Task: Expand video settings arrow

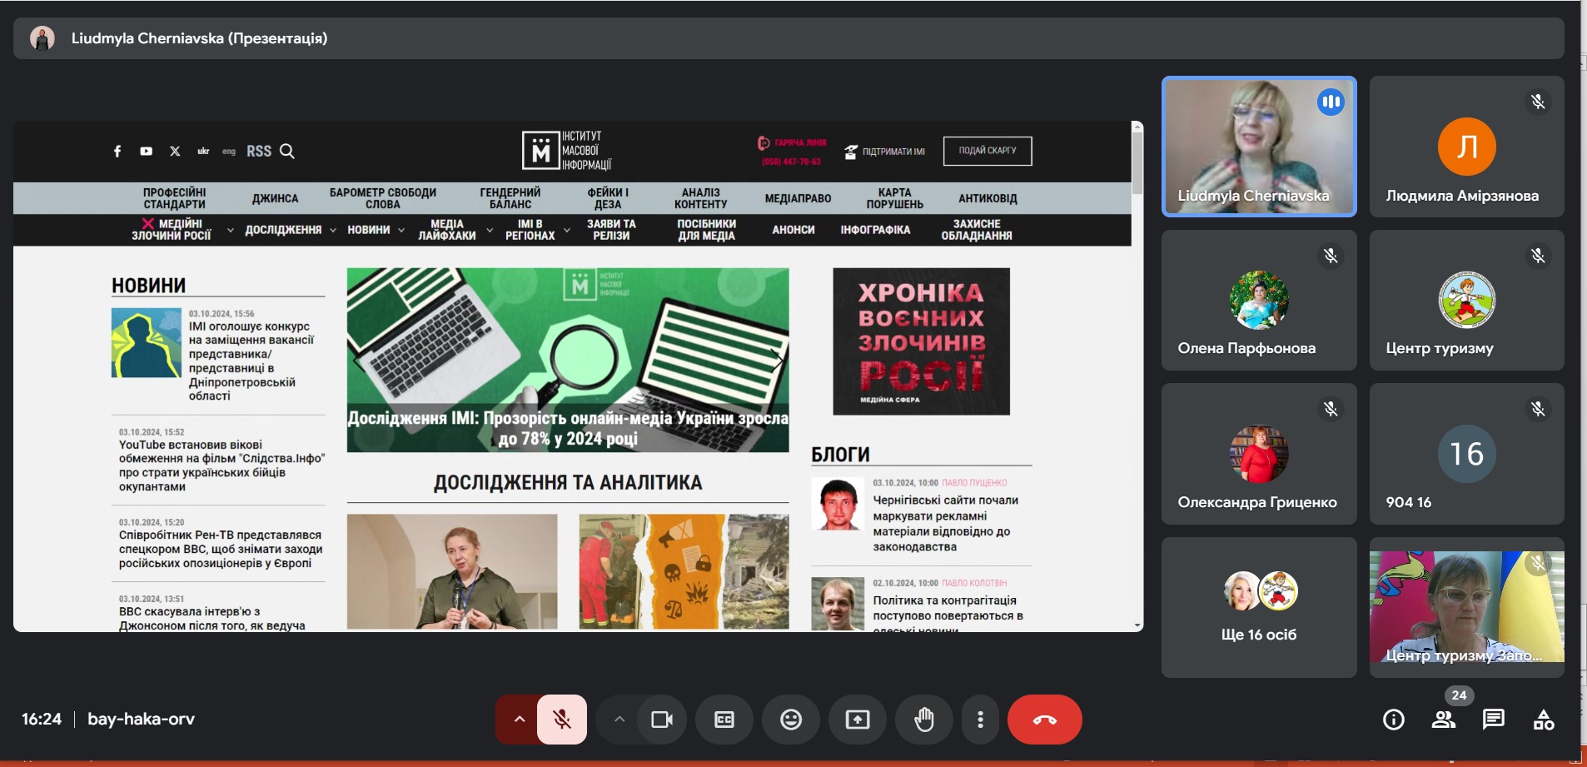Action: (619, 720)
